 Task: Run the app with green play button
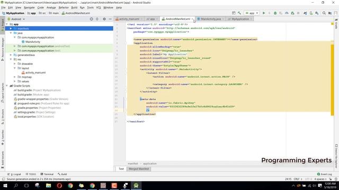264,13
